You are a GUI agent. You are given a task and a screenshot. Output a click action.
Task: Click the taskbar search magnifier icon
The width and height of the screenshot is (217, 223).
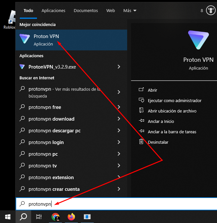pyautogui.click(x=23, y=216)
